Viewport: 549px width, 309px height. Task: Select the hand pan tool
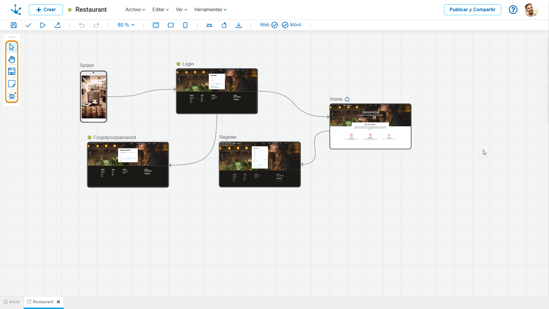[12, 60]
